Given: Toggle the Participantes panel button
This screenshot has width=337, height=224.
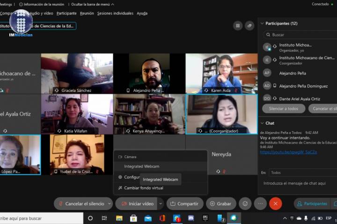Looking at the screenshot, I should point(311,204).
